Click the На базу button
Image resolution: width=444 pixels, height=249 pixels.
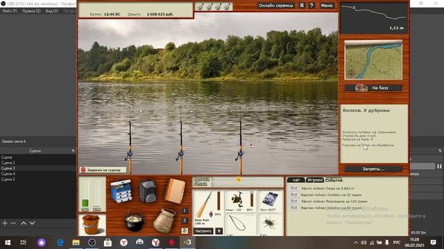tap(373, 88)
